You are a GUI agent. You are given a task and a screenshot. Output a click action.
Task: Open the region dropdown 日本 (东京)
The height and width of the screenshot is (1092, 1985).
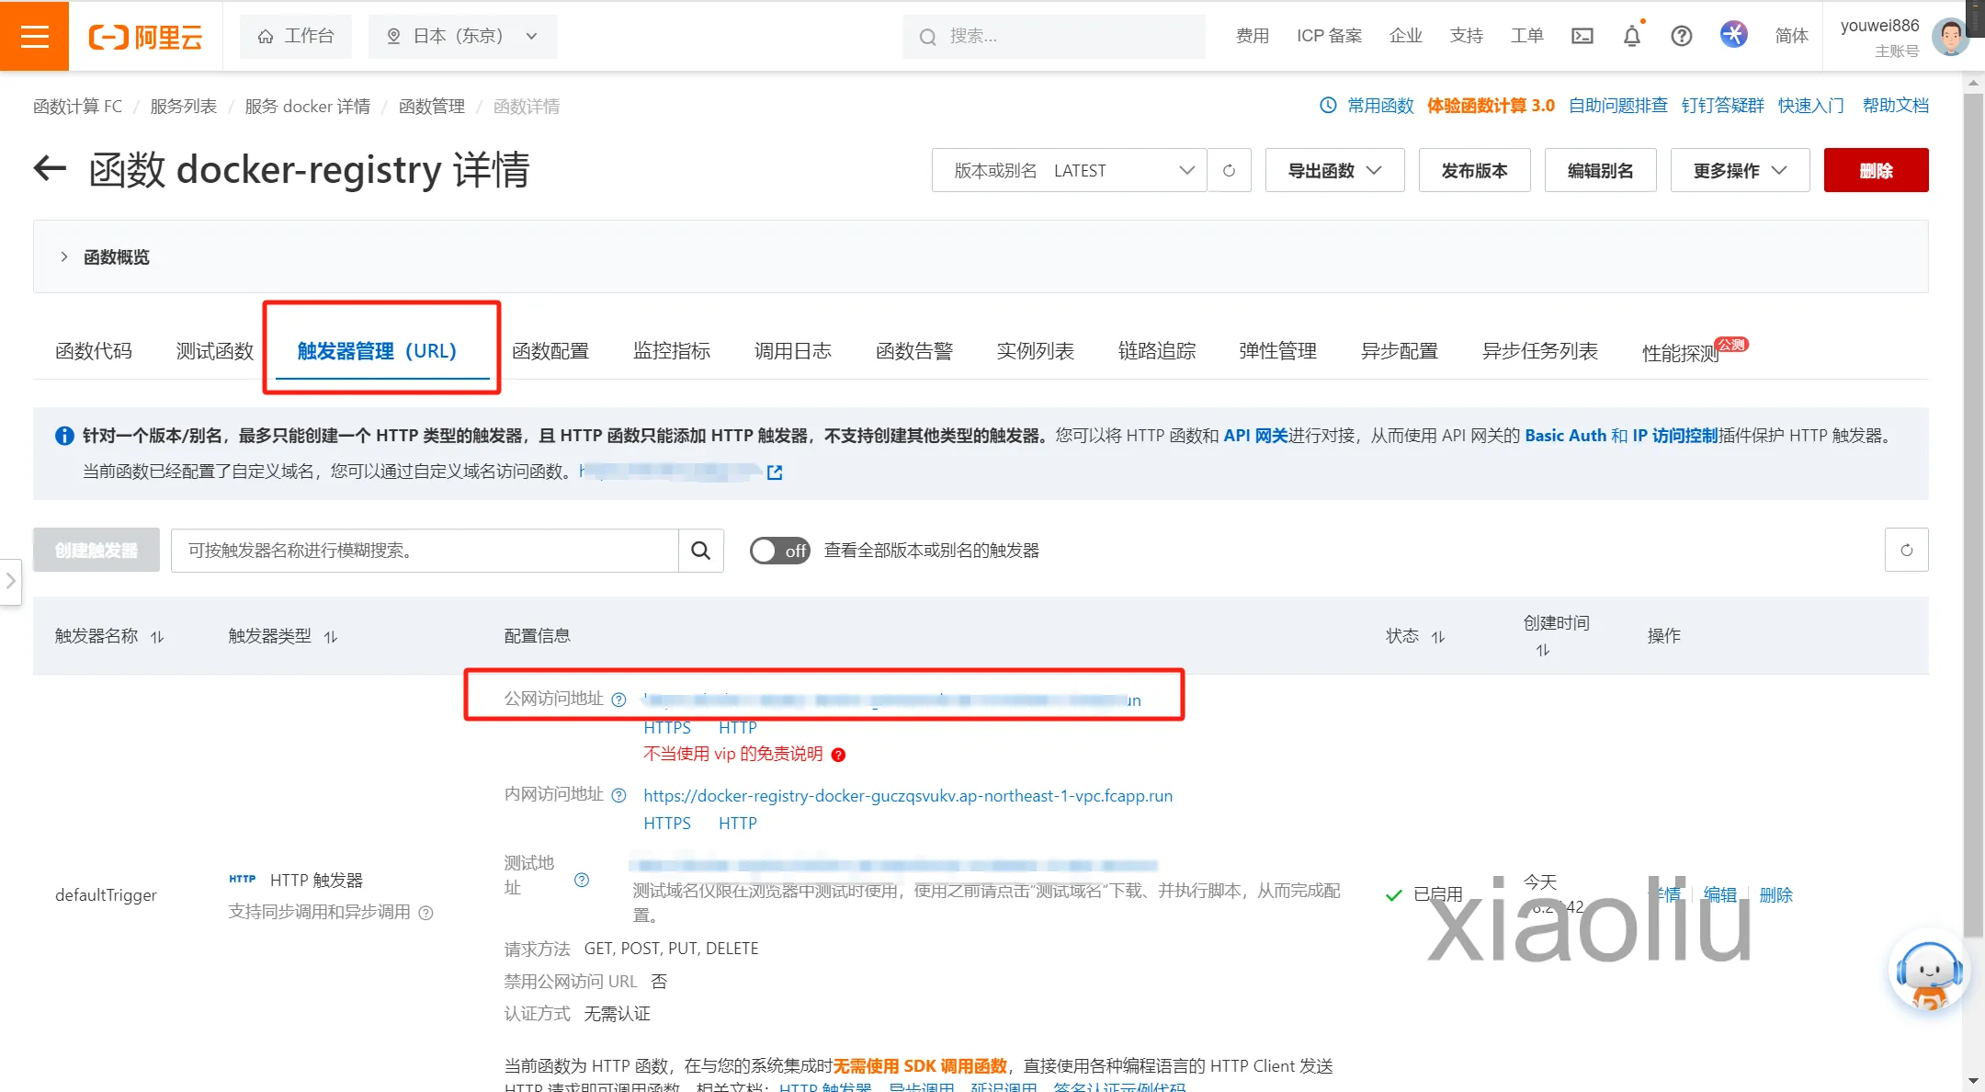pos(463,36)
